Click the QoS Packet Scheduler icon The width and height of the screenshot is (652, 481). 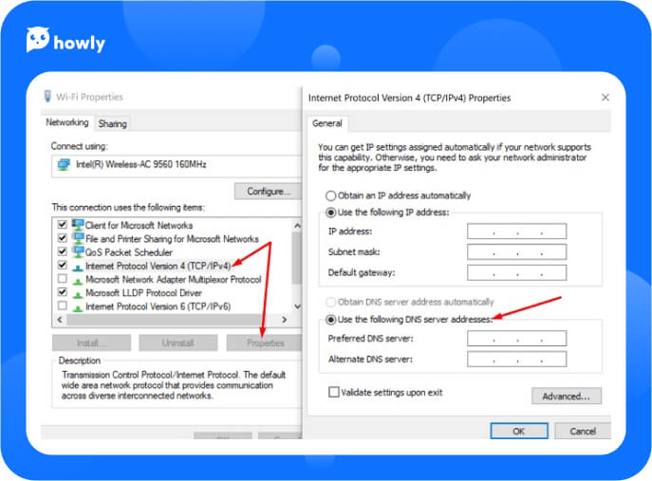77,252
